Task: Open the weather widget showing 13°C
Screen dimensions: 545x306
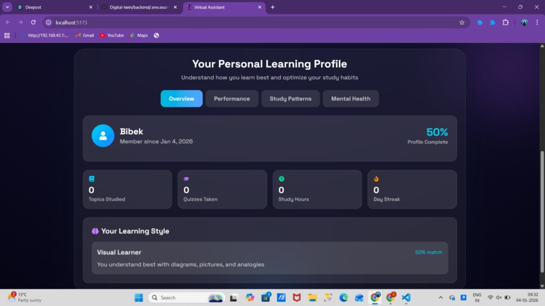Action: pyautogui.click(x=24, y=297)
